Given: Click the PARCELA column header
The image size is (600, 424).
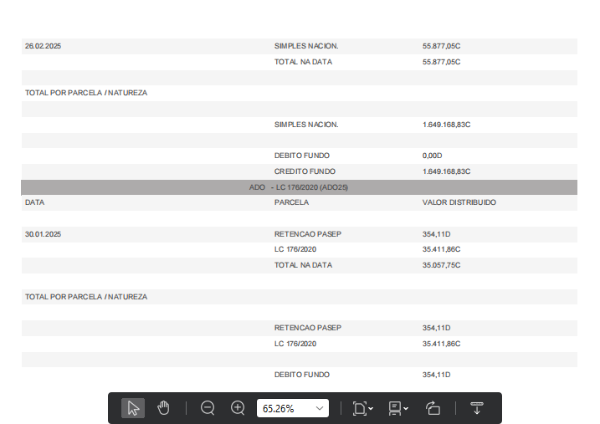Looking at the screenshot, I should (x=291, y=202).
